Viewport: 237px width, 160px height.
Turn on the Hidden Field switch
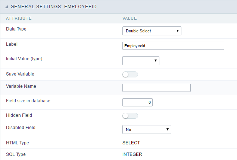click(130, 116)
